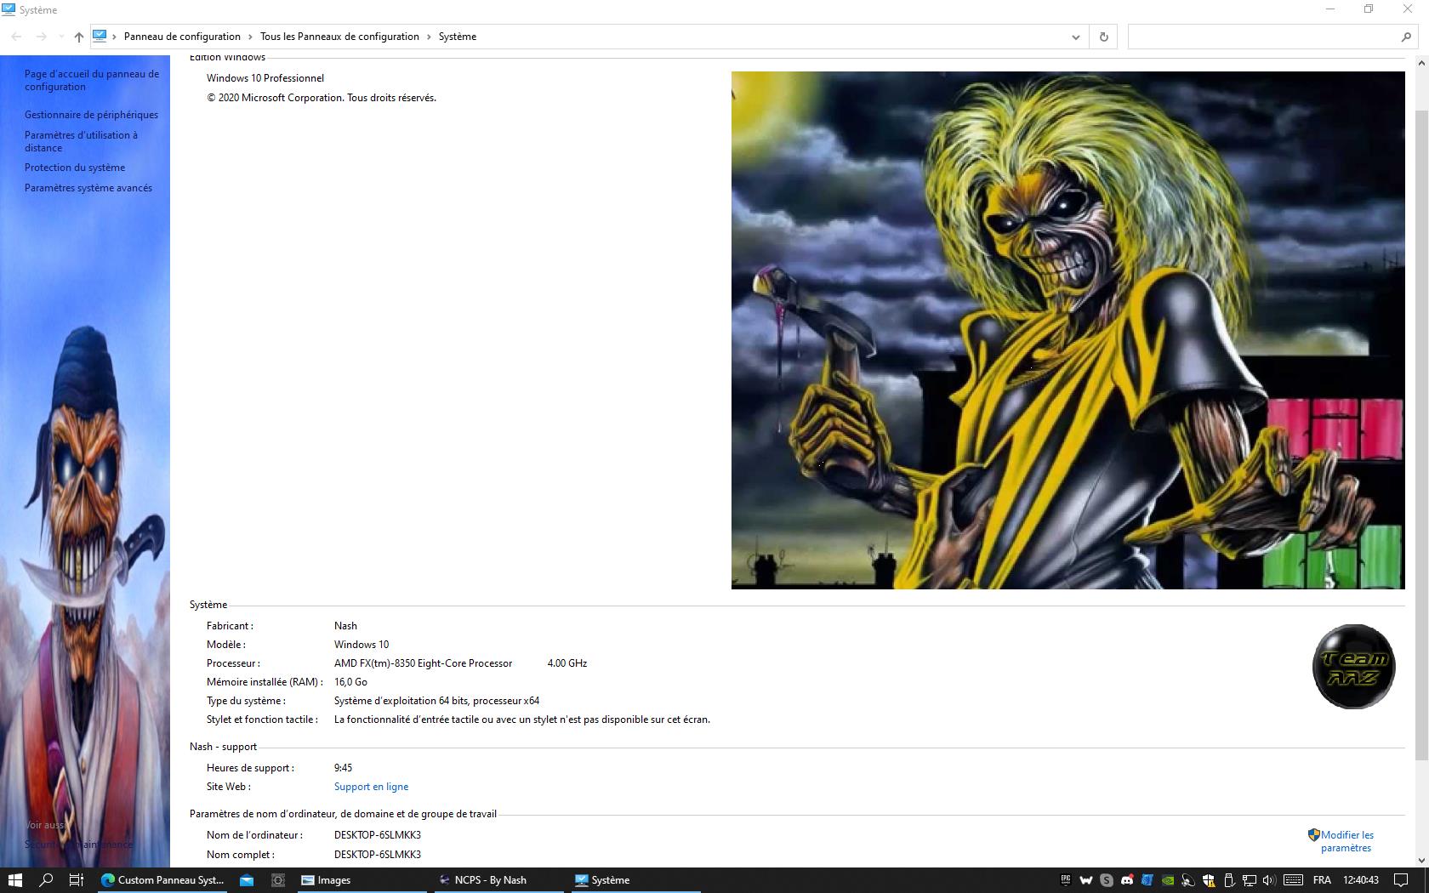The height and width of the screenshot is (893, 1429).
Task: Open Page d'accueil du panneau de configuration
Action: tap(92, 80)
